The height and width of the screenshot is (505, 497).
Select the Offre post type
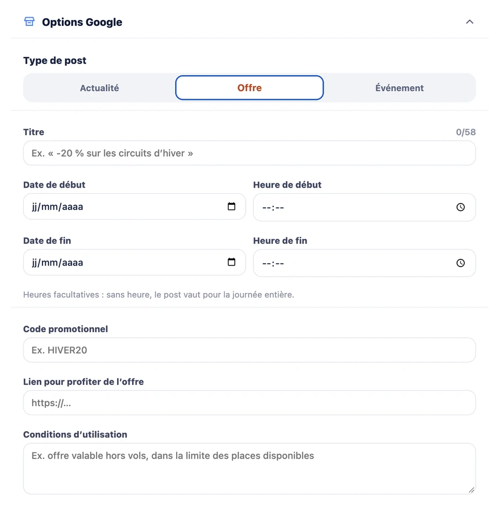pos(250,88)
